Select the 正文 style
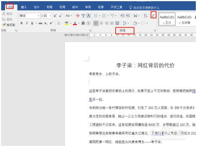Screen dimensions: 197x147 (x=167, y=19)
